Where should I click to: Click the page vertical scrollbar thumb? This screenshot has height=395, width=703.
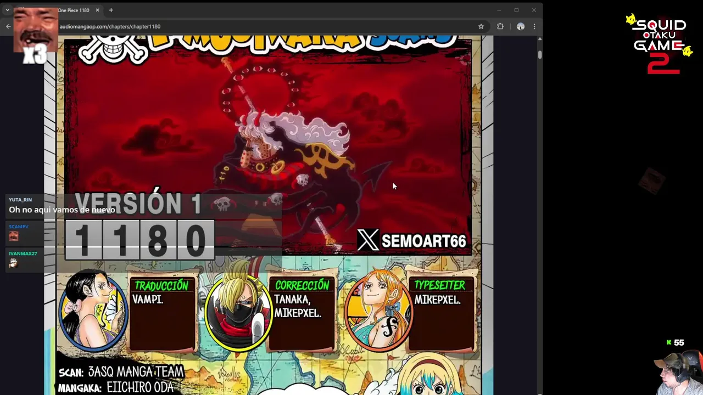tap(540, 54)
